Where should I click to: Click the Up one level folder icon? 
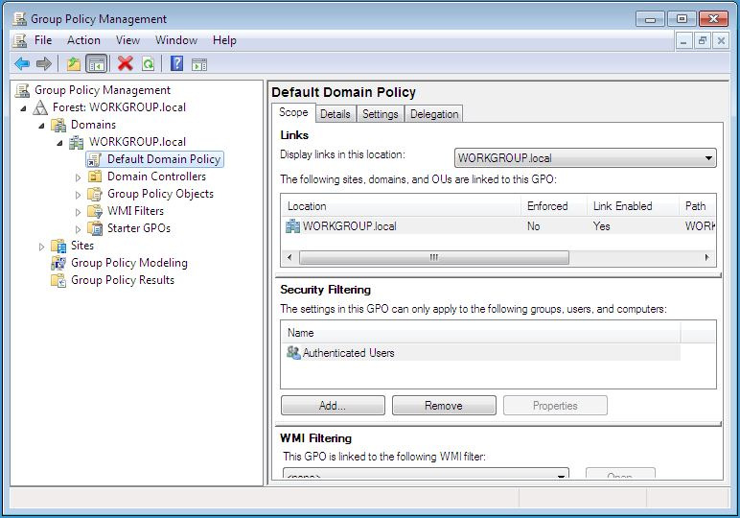74,63
